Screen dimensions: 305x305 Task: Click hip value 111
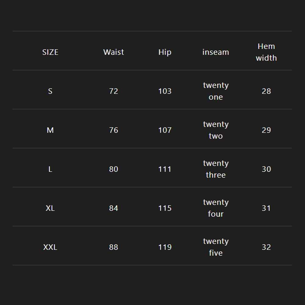(x=165, y=169)
